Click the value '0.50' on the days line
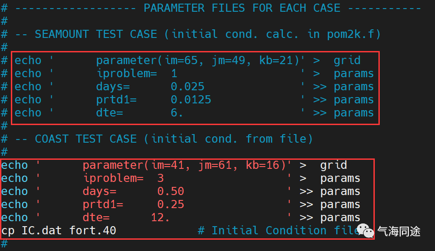 coord(171,191)
